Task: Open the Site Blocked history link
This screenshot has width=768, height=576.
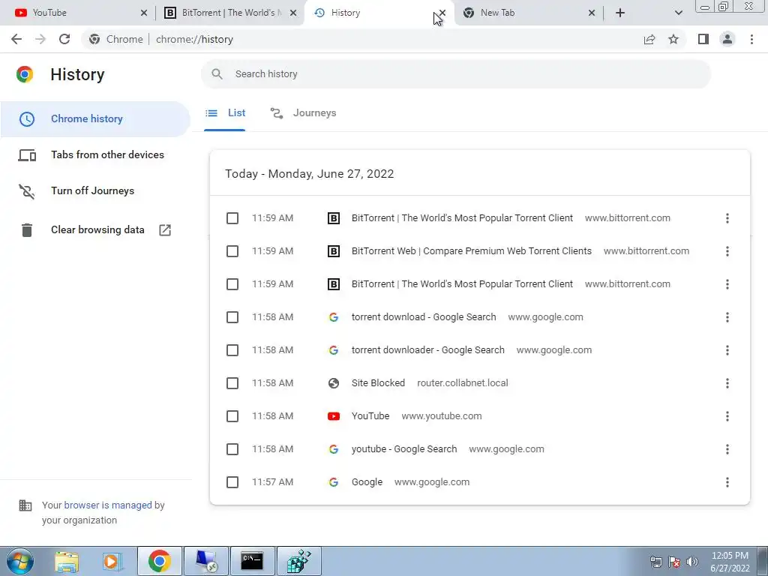Action: pyautogui.click(x=378, y=383)
